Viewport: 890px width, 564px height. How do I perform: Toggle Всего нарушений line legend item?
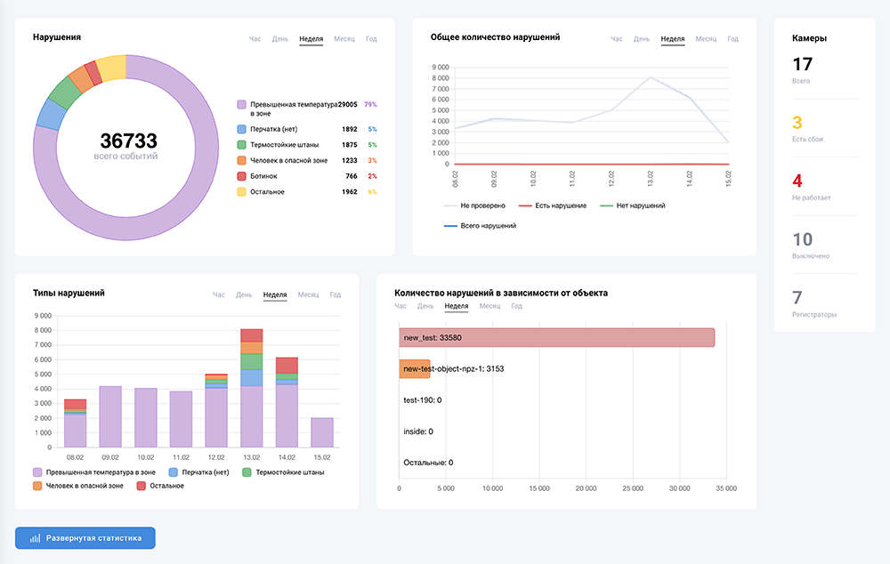point(481,226)
